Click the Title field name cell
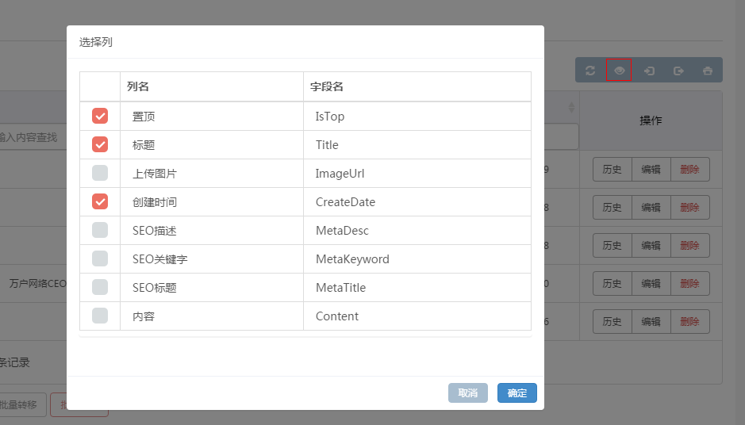Image resolution: width=745 pixels, height=425 pixels. click(417, 145)
